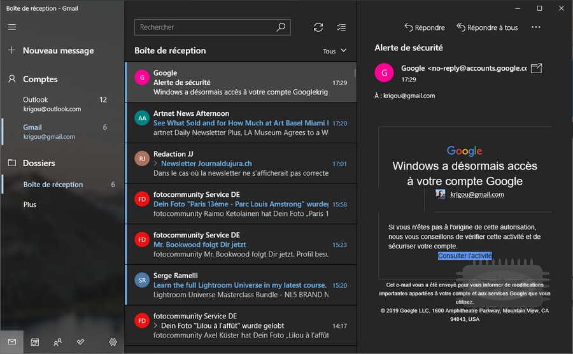Click the 17:29 timestamp in reading pane
Screen dimensions: 573x354
409,80
